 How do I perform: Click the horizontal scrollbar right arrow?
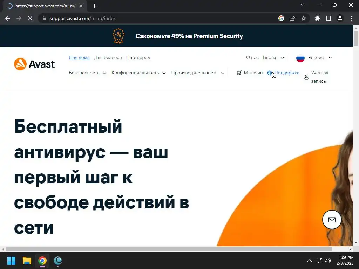coord(350,249)
